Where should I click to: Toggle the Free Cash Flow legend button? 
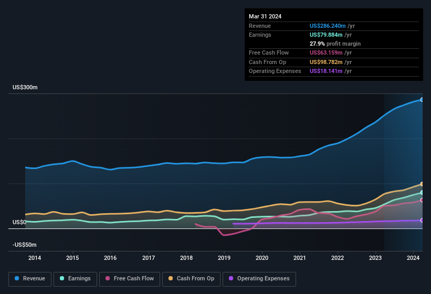130,279
